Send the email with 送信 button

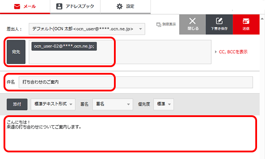point(246,24)
